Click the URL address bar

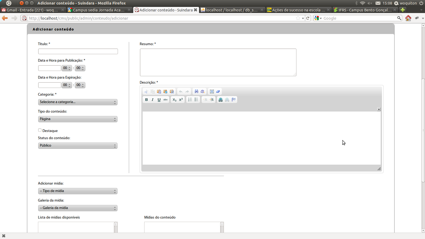click(162, 18)
